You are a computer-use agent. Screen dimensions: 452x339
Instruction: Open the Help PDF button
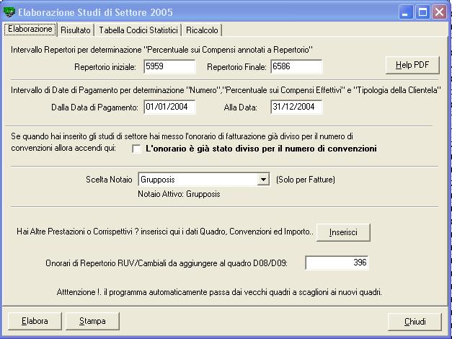[x=412, y=65]
